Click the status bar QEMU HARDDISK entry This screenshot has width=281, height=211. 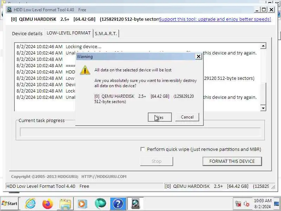click(x=217, y=186)
